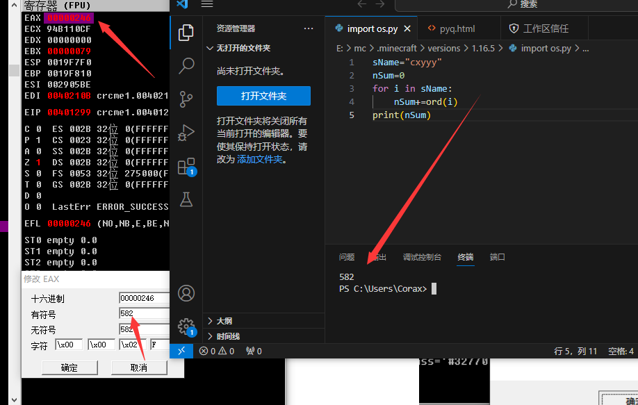Open the Run and Debug view
638x405 pixels.
point(186,132)
